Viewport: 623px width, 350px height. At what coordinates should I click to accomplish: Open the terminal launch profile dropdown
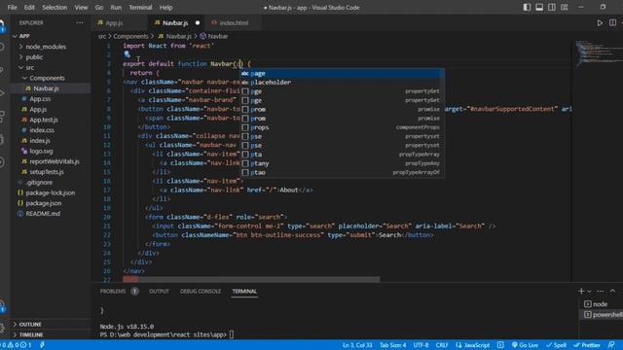tap(589, 292)
